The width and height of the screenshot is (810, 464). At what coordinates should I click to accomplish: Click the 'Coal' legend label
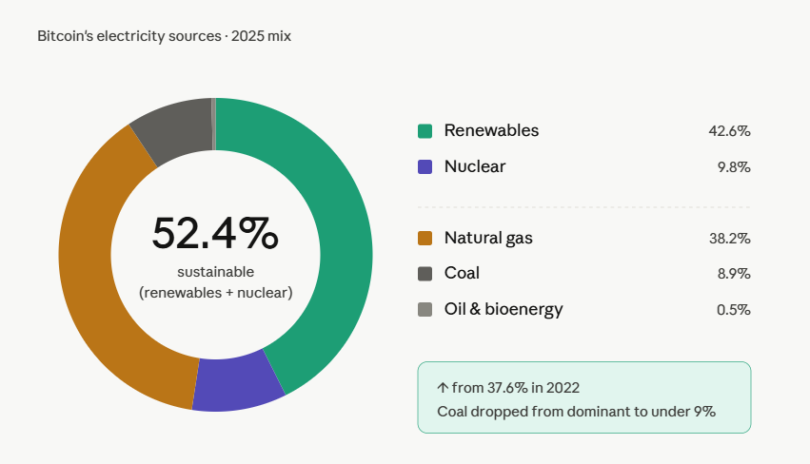click(x=462, y=273)
